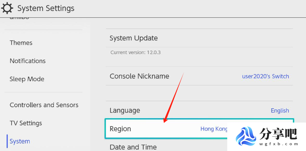Viewport: 306px width, 151px height.
Task: Open Date and Time settings
Action: pyautogui.click(x=133, y=147)
